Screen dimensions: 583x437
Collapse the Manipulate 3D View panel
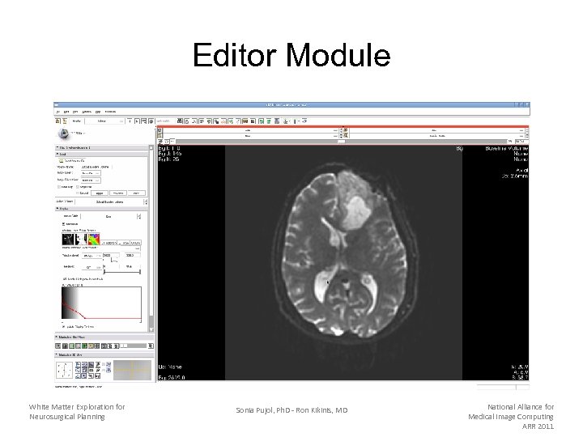coord(104,354)
